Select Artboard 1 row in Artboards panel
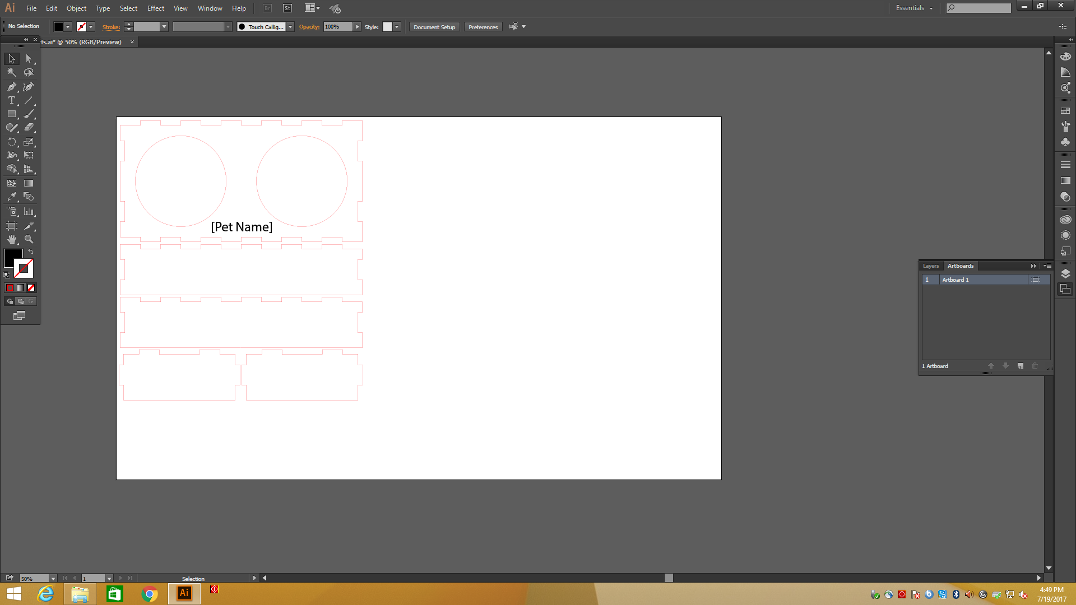Image resolution: width=1076 pixels, height=605 pixels. point(986,280)
